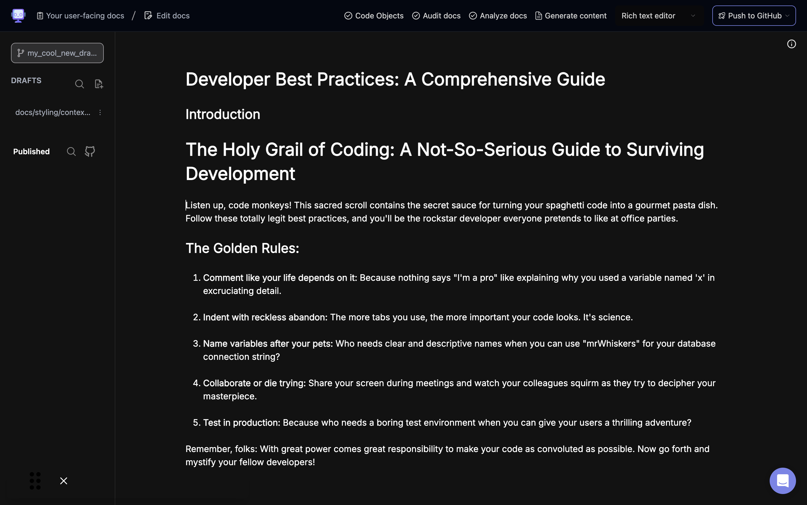Search drafts with the magnifier icon
This screenshot has height=505, width=807.
(x=80, y=84)
